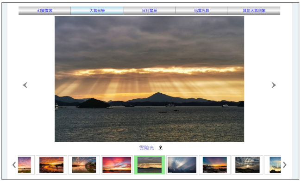The width and height of the screenshot is (301, 181).
Task: Go to the 其他天氣現象 tab
Action: click(254, 11)
